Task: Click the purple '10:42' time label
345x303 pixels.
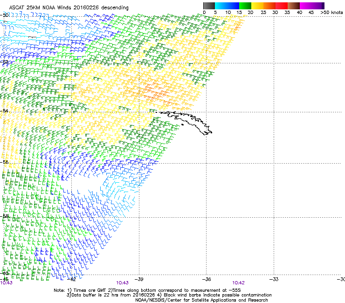Action: [239, 283]
